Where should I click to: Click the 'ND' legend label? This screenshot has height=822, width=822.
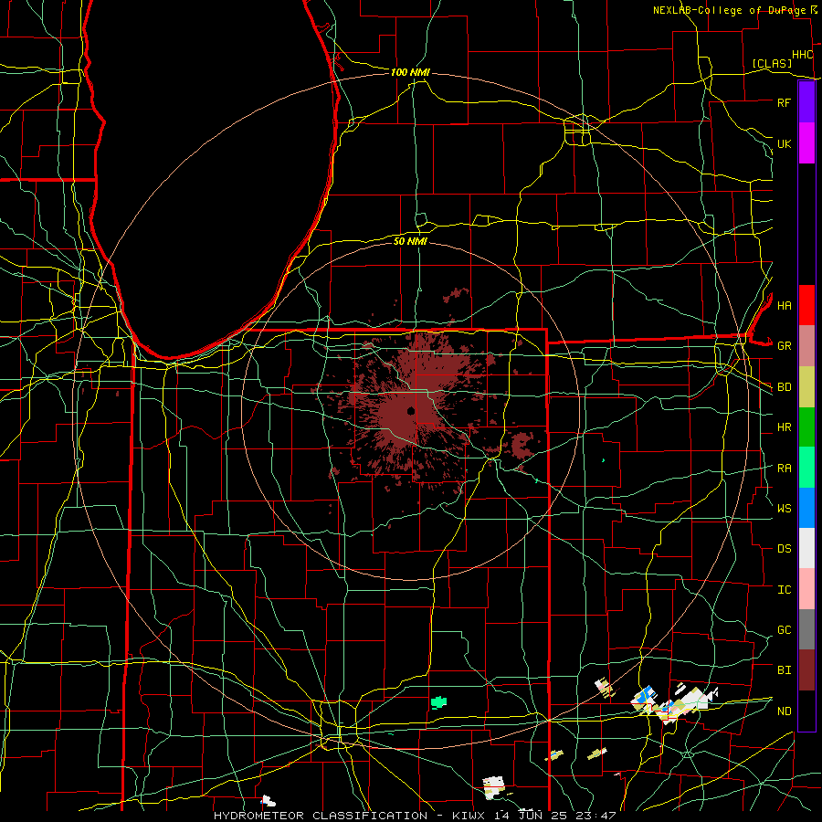point(784,711)
